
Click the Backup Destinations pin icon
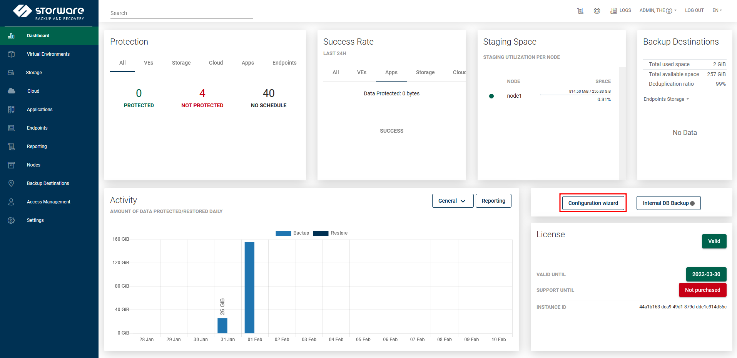pos(11,183)
